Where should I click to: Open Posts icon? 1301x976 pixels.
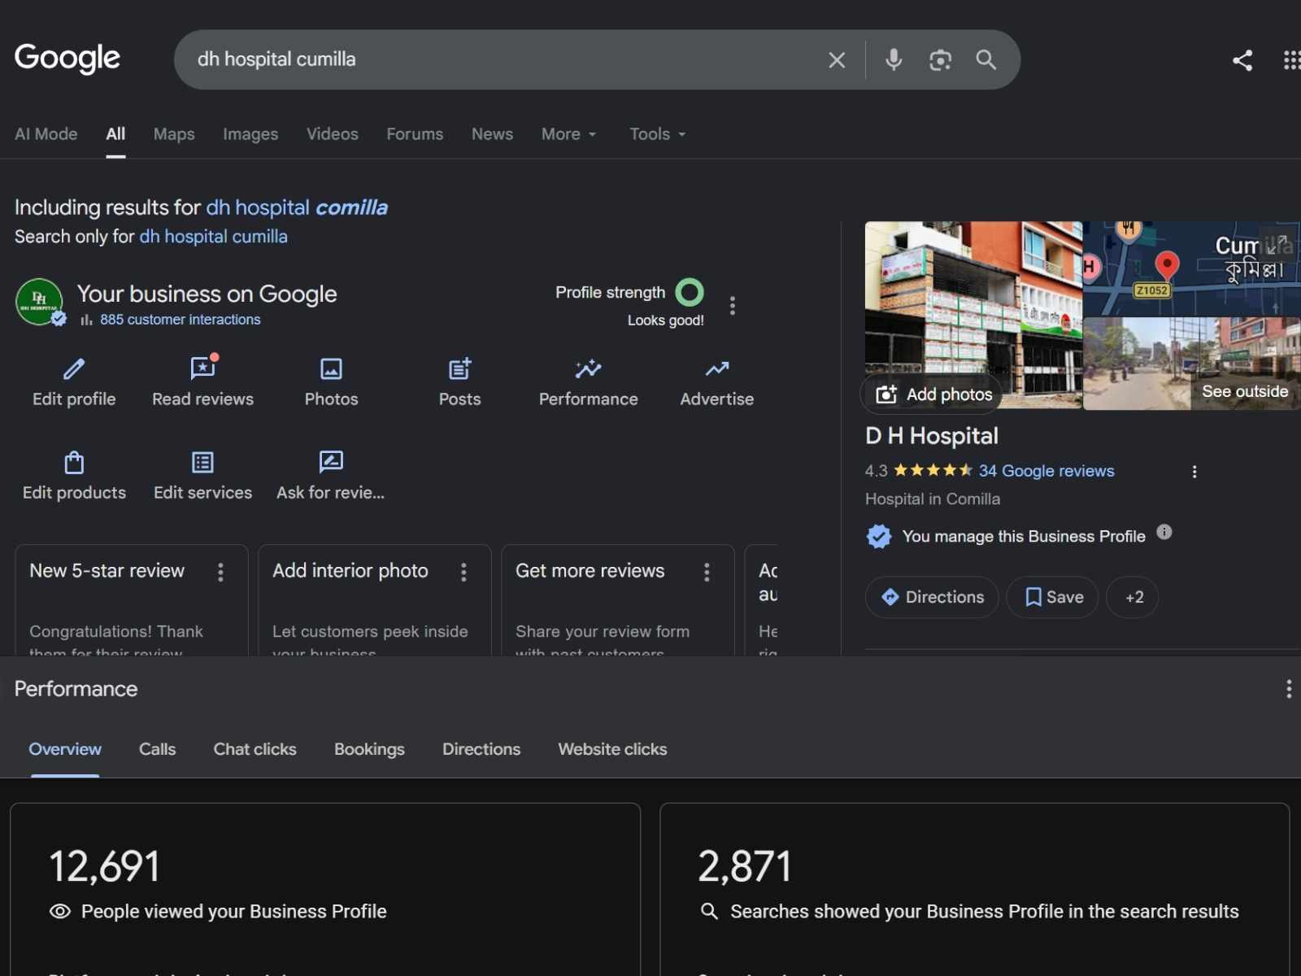[460, 369]
